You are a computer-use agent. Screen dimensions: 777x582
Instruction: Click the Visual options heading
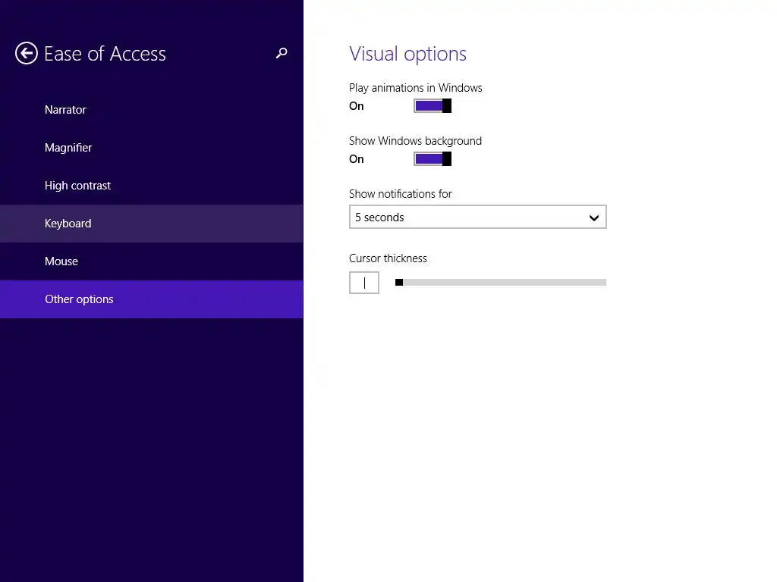click(x=407, y=54)
